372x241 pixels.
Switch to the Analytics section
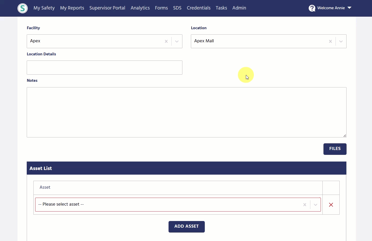tap(140, 8)
